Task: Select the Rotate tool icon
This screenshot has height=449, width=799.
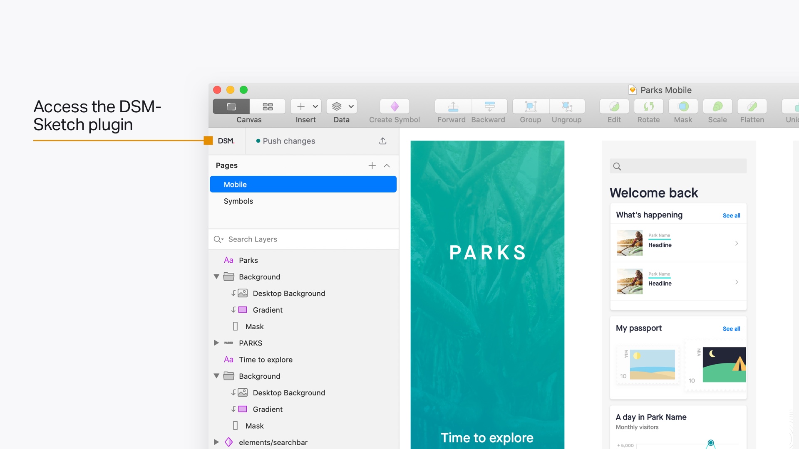Action: (648, 106)
